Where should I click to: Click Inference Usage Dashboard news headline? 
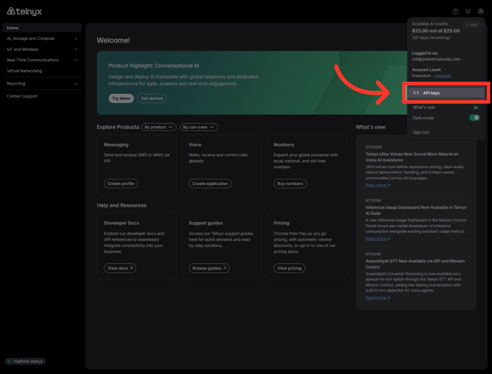coord(416,211)
